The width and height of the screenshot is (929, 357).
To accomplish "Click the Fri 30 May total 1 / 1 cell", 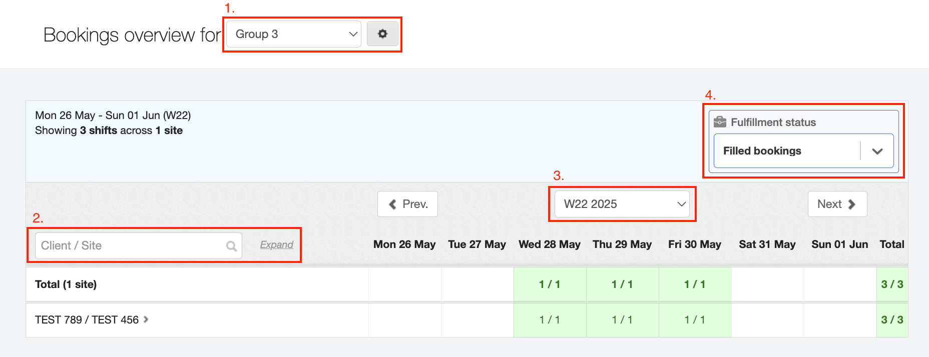I will click(x=695, y=284).
